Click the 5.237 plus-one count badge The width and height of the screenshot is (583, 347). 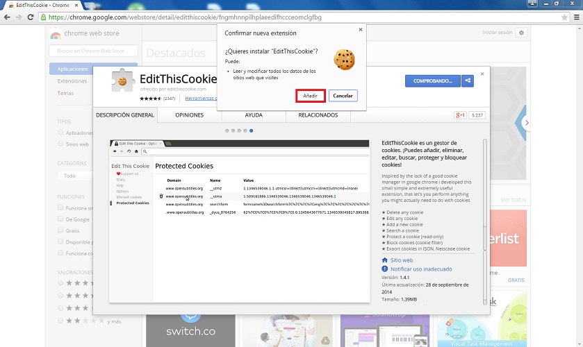(x=477, y=115)
